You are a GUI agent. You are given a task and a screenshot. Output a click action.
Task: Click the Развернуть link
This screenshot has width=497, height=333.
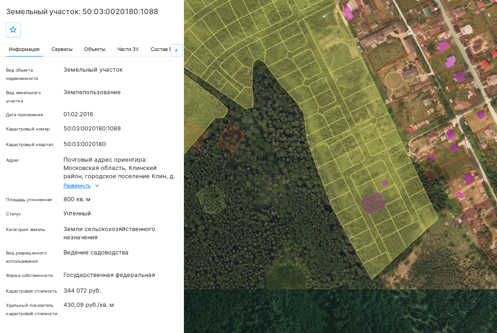click(x=77, y=186)
